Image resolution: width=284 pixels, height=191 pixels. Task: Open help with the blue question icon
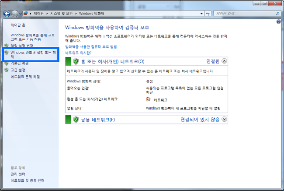[x=279, y=22]
